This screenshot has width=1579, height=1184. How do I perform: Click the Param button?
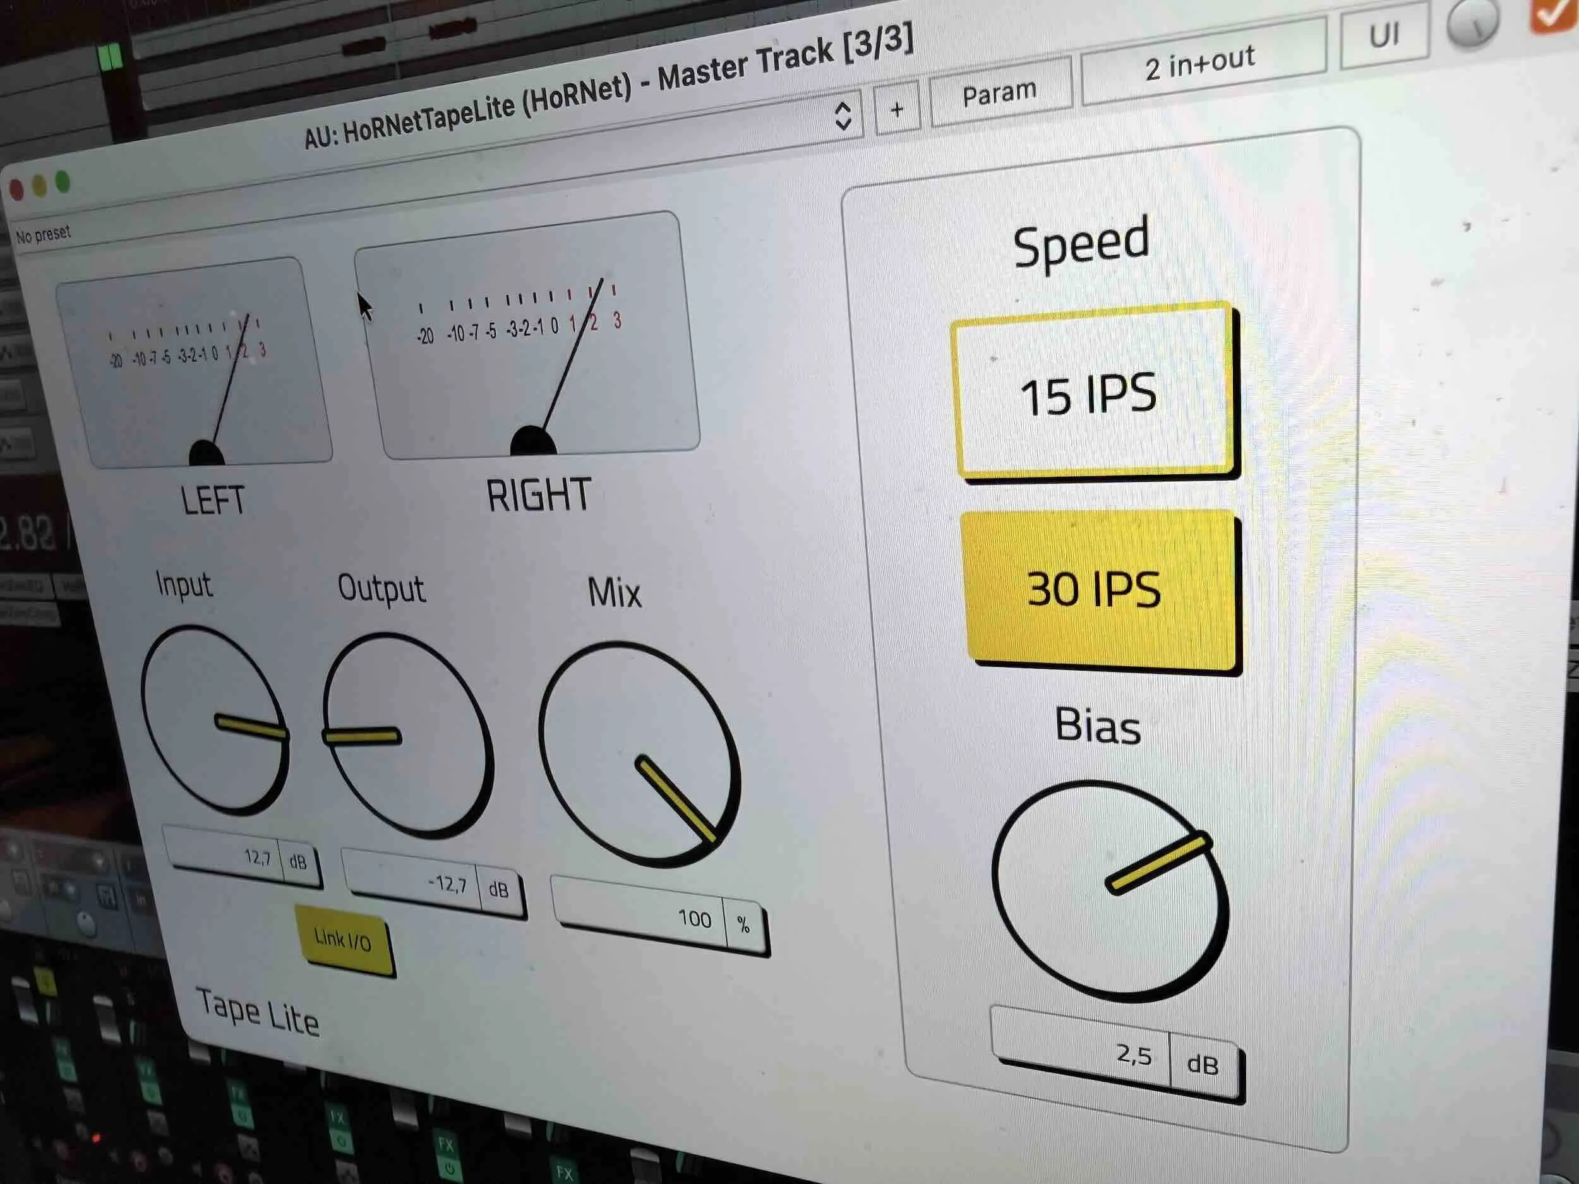pyautogui.click(x=999, y=93)
